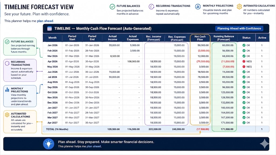Click the red NEG status indicator for May 2026

[244, 67]
